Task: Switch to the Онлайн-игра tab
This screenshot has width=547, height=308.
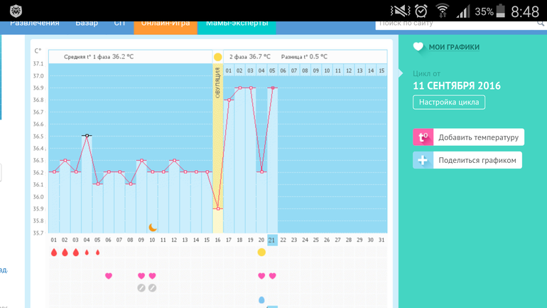Action: 166,23
